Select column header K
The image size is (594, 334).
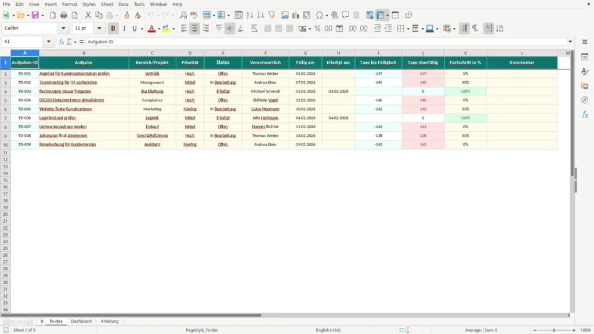click(x=465, y=53)
